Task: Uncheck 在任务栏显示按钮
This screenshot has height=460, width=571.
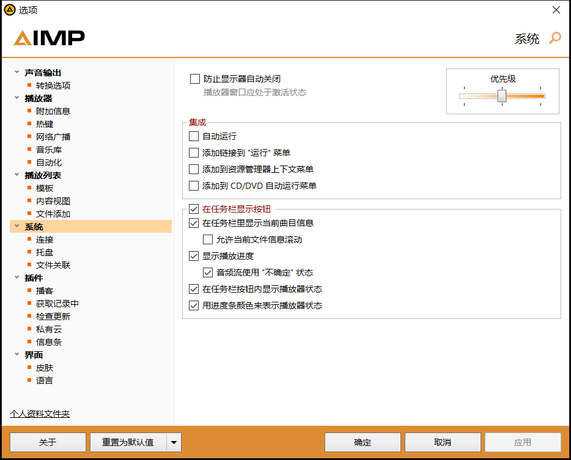Action: coord(194,209)
